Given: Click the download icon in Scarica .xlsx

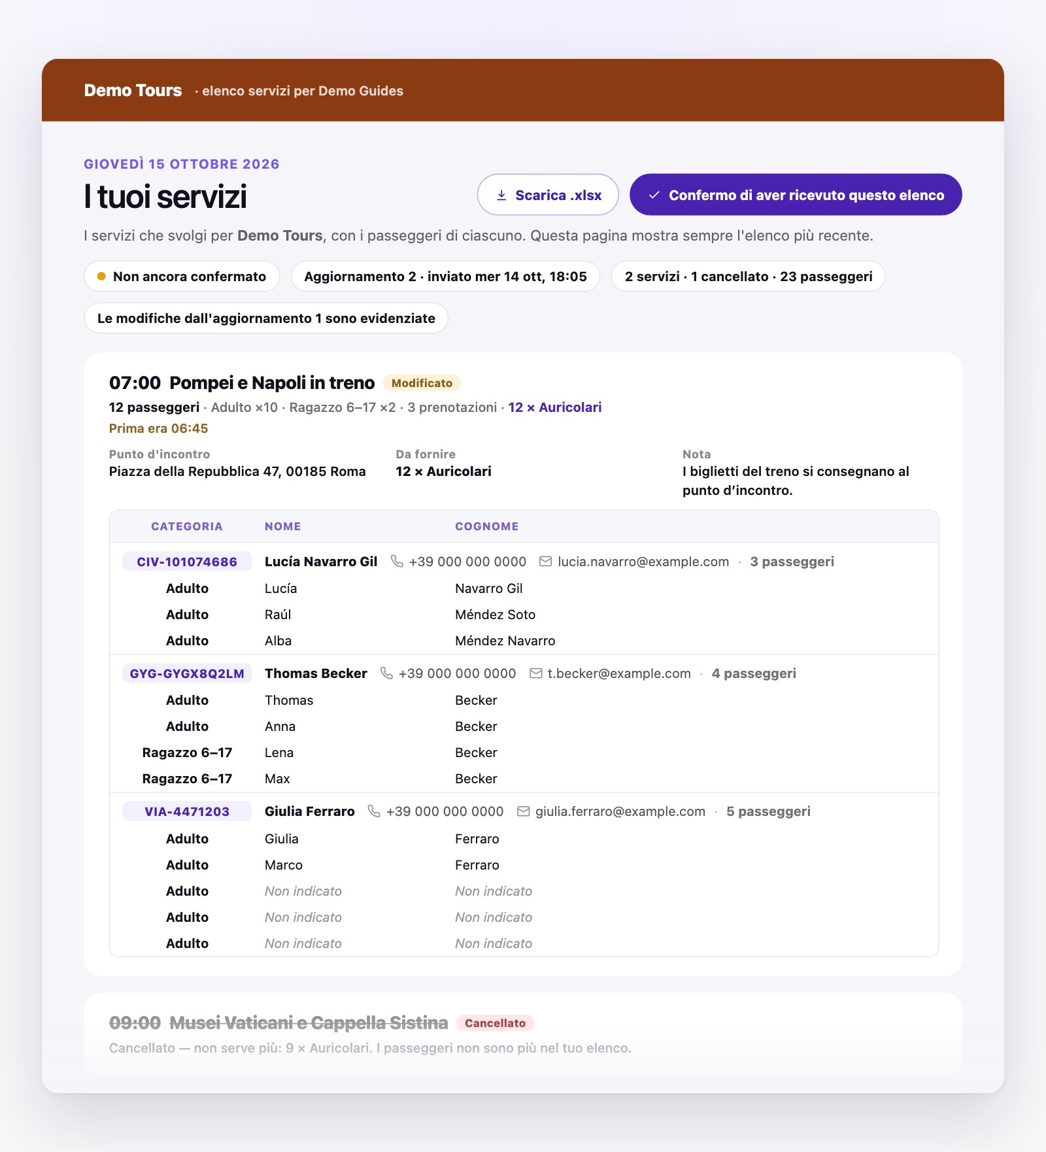Looking at the screenshot, I should (x=501, y=195).
